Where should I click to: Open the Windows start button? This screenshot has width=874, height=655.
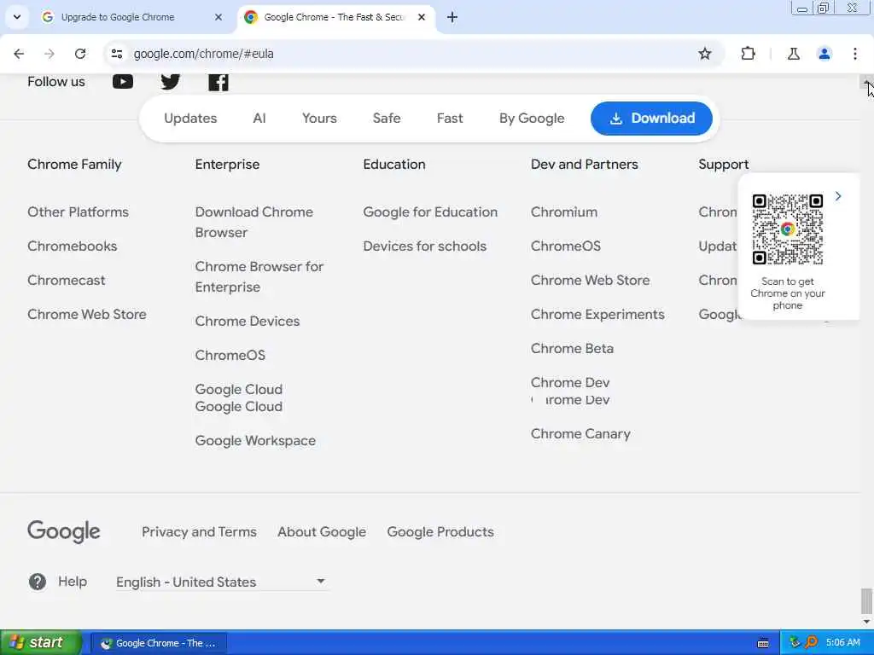click(x=40, y=642)
